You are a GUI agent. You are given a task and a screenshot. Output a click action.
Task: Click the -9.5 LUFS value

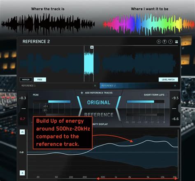175,98
